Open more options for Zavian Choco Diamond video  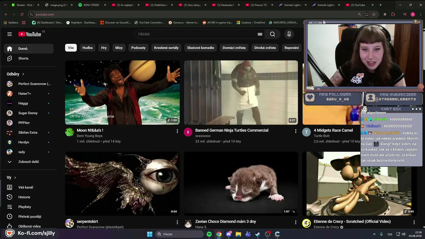296,222
